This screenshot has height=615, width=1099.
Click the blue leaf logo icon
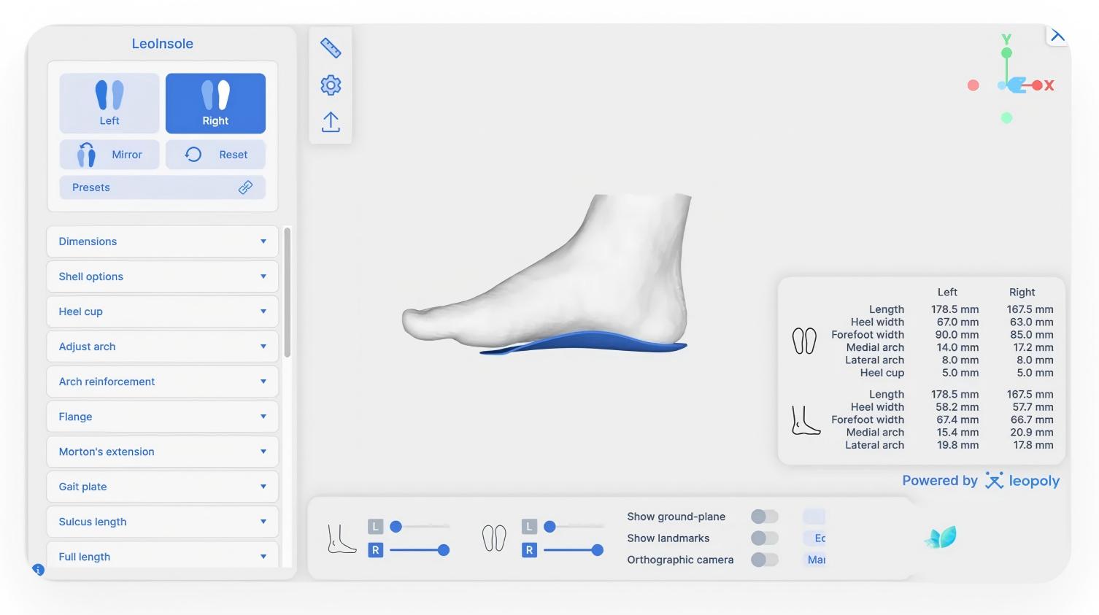coord(941,538)
